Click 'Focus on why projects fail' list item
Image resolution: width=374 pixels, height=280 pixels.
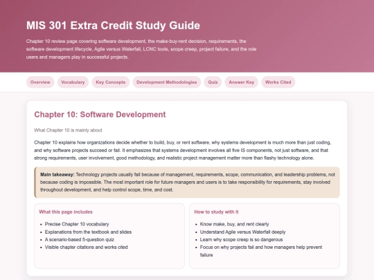click(x=261, y=251)
